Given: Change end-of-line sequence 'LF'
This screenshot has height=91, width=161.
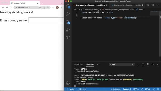Looking at the screenshot, I should 142,89.
